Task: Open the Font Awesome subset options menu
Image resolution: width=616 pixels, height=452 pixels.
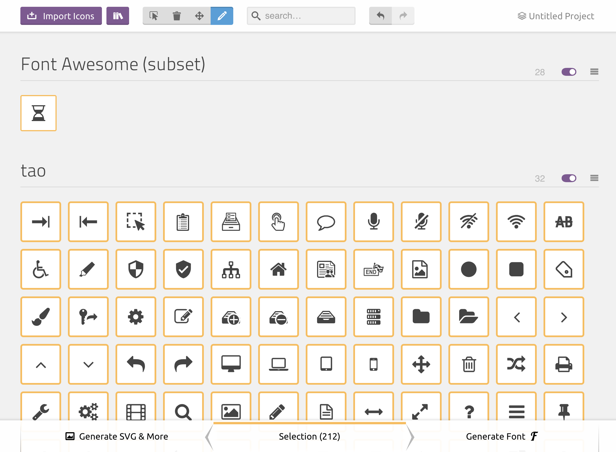Action: click(x=594, y=72)
